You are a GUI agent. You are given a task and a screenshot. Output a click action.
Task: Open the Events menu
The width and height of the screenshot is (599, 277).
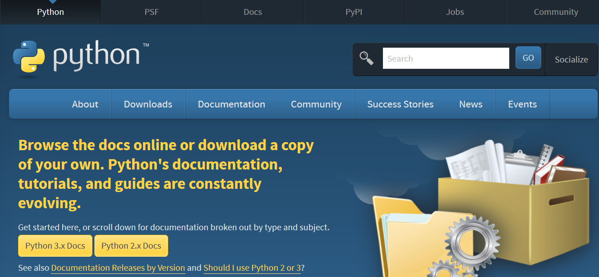[522, 104]
